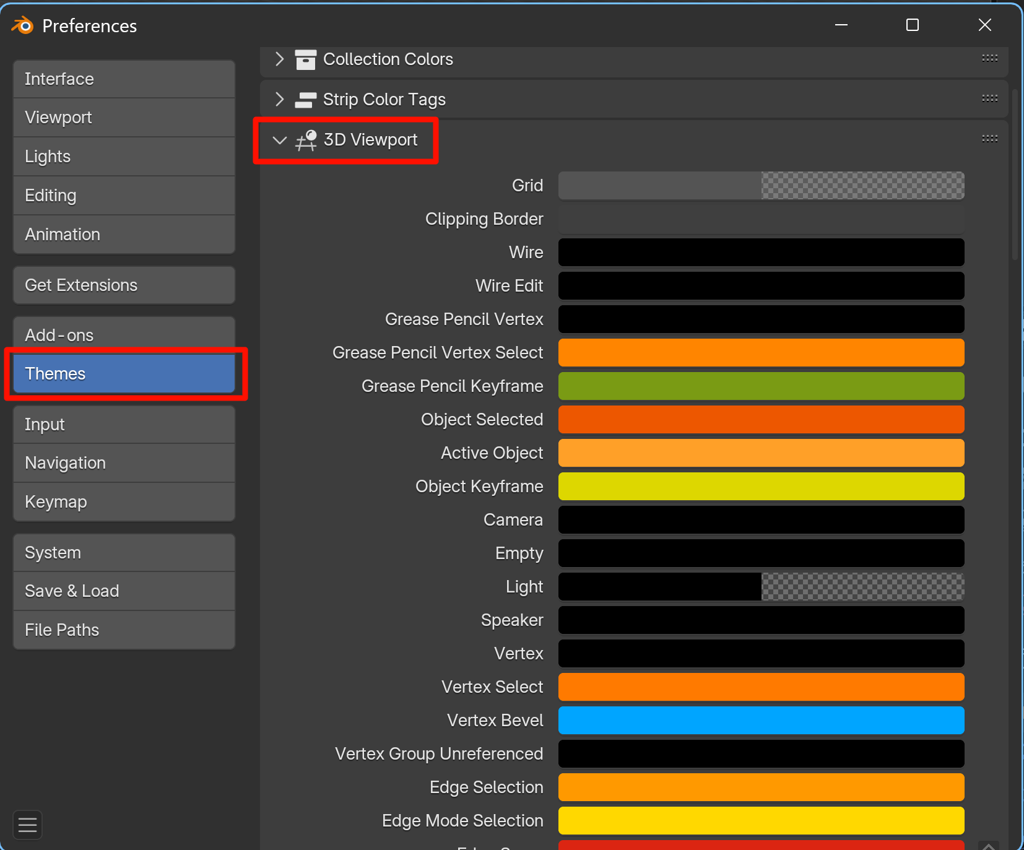Expand the Strip Color Tags panel
1024x850 pixels.
(x=279, y=100)
